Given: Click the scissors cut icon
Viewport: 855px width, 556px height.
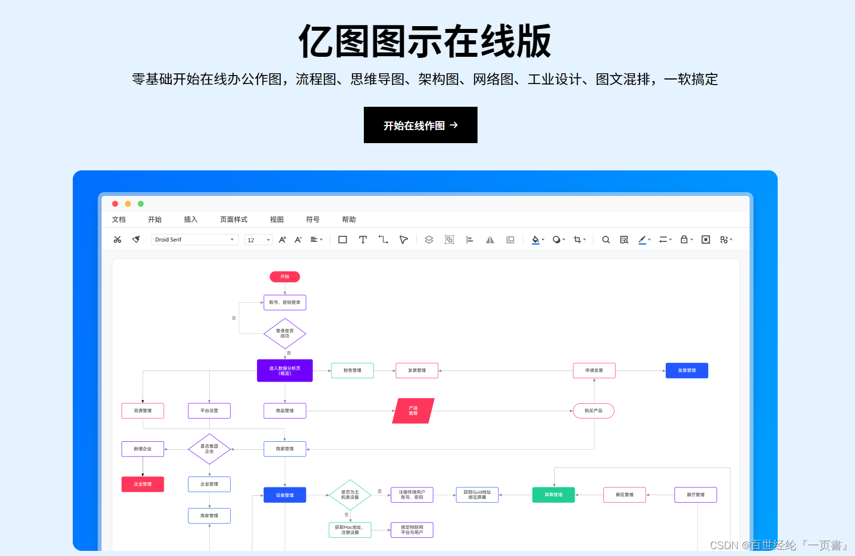Looking at the screenshot, I should tap(117, 240).
